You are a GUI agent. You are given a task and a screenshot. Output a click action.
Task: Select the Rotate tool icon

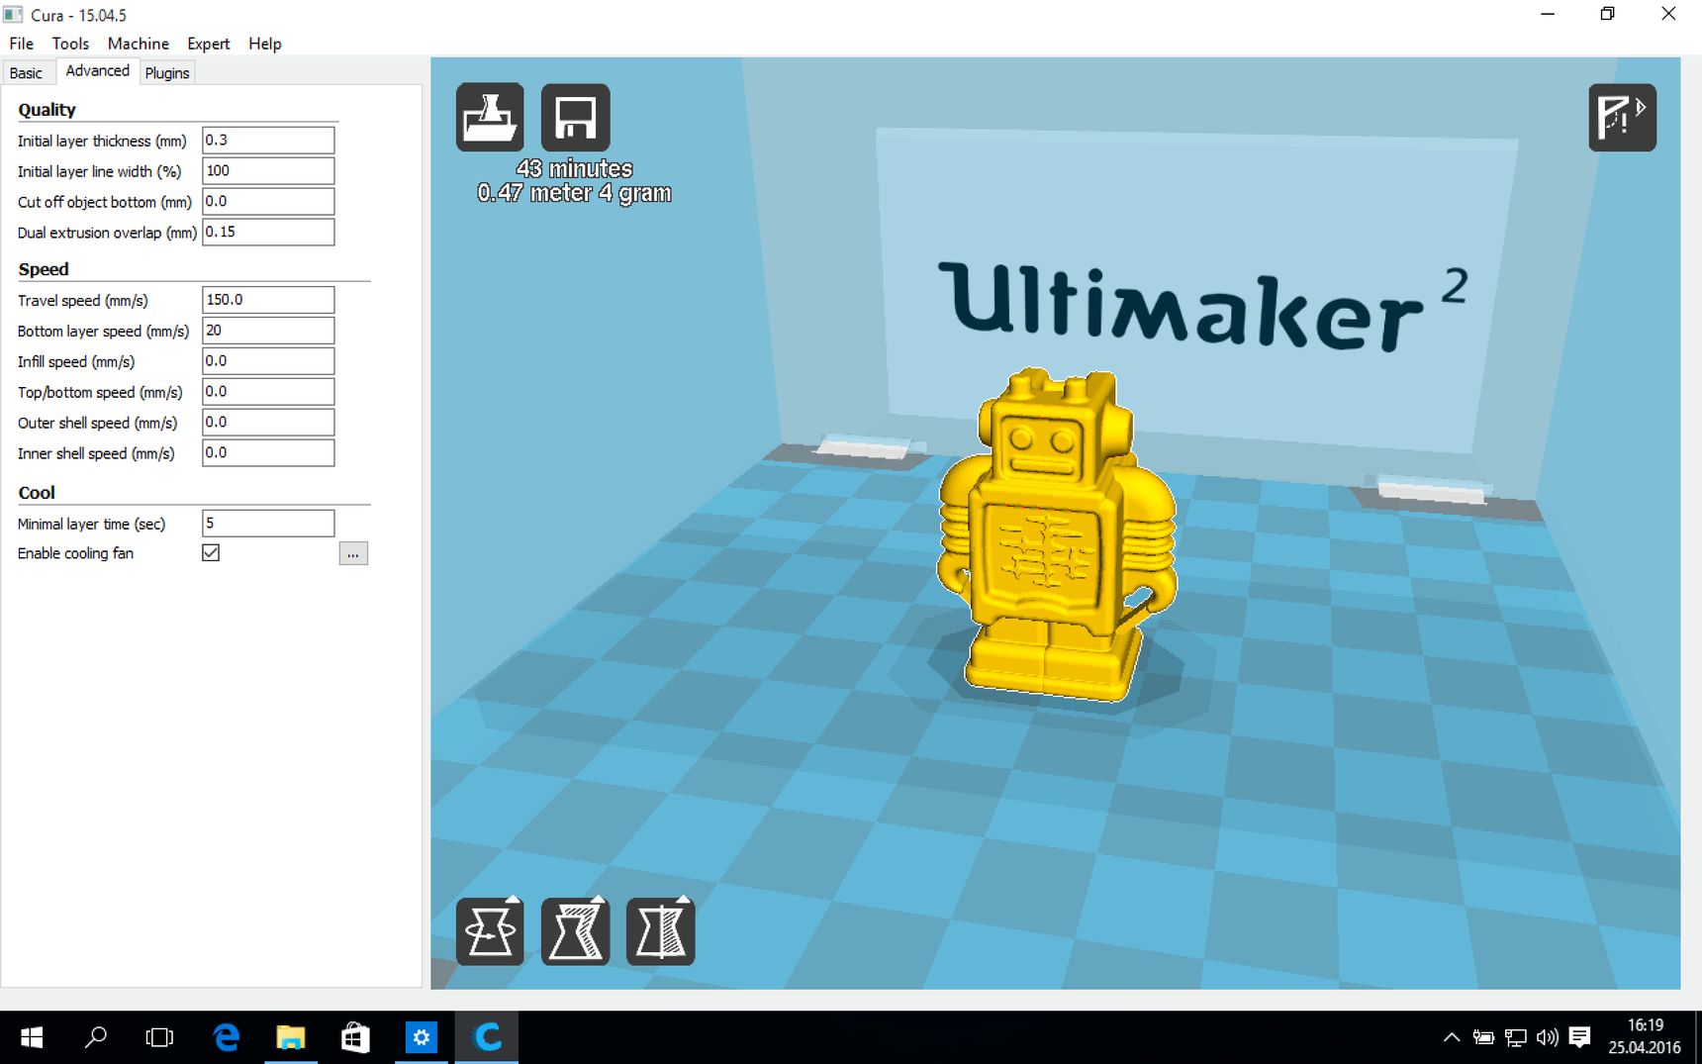coord(490,931)
